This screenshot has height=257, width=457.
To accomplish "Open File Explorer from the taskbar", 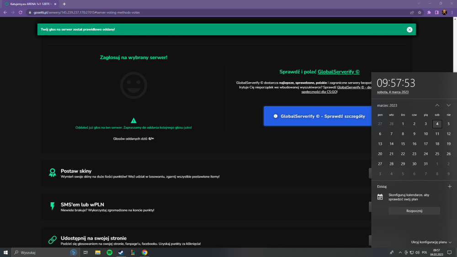I will click(x=98, y=252).
